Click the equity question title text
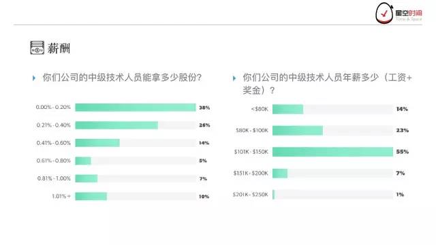The image size is (436, 245). (122, 78)
